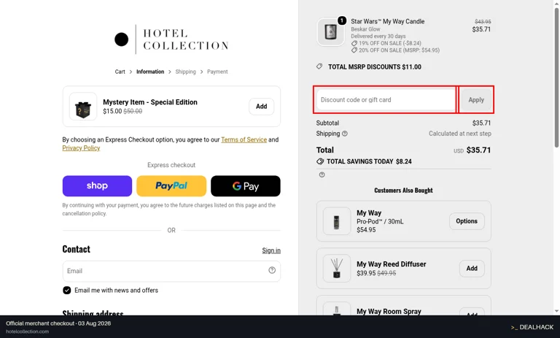Open Options for My Way Pro-Pod

click(x=467, y=221)
